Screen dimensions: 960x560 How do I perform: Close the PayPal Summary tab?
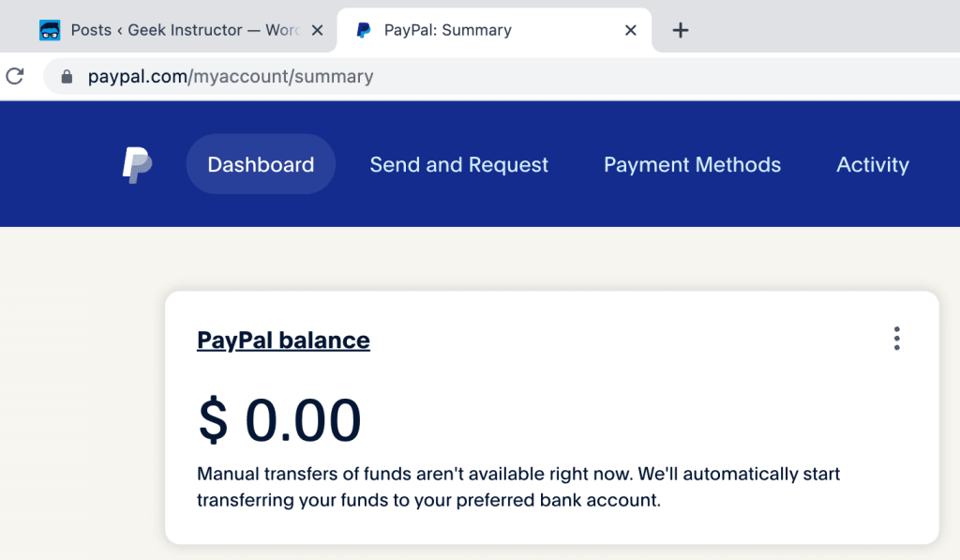630,29
